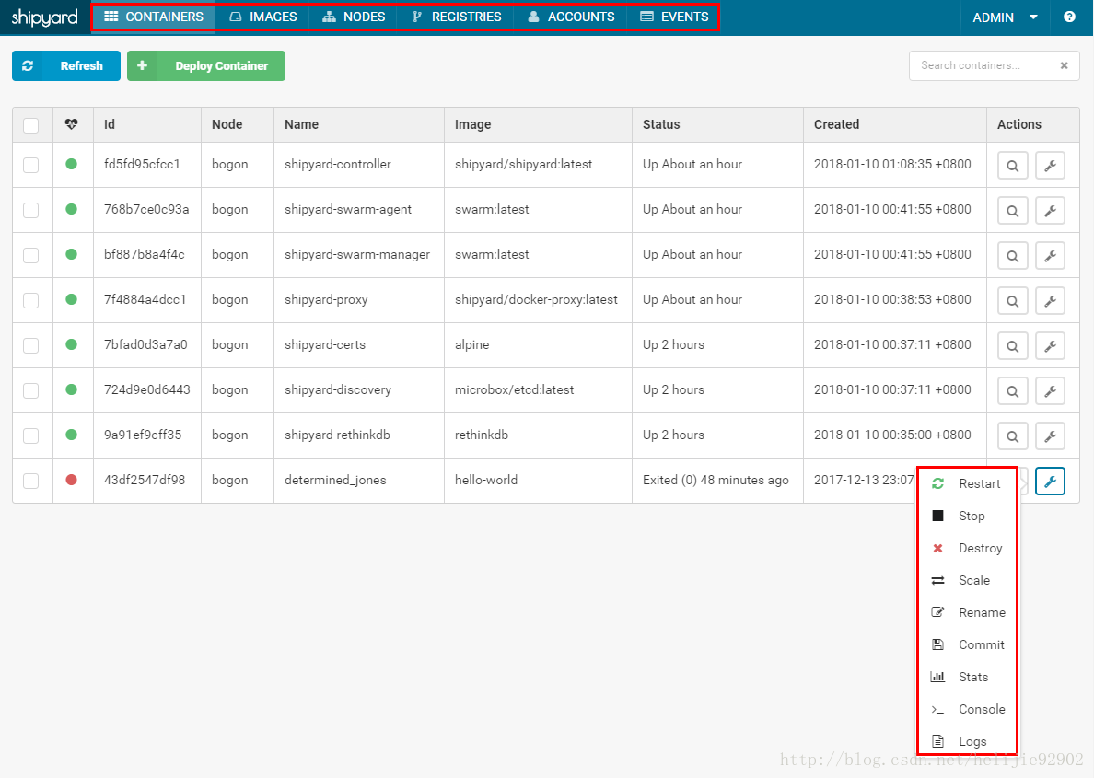Select Stop in the container menu
Image resolution: width=1094 pixels, height=778 pixels.
point(967,516)
